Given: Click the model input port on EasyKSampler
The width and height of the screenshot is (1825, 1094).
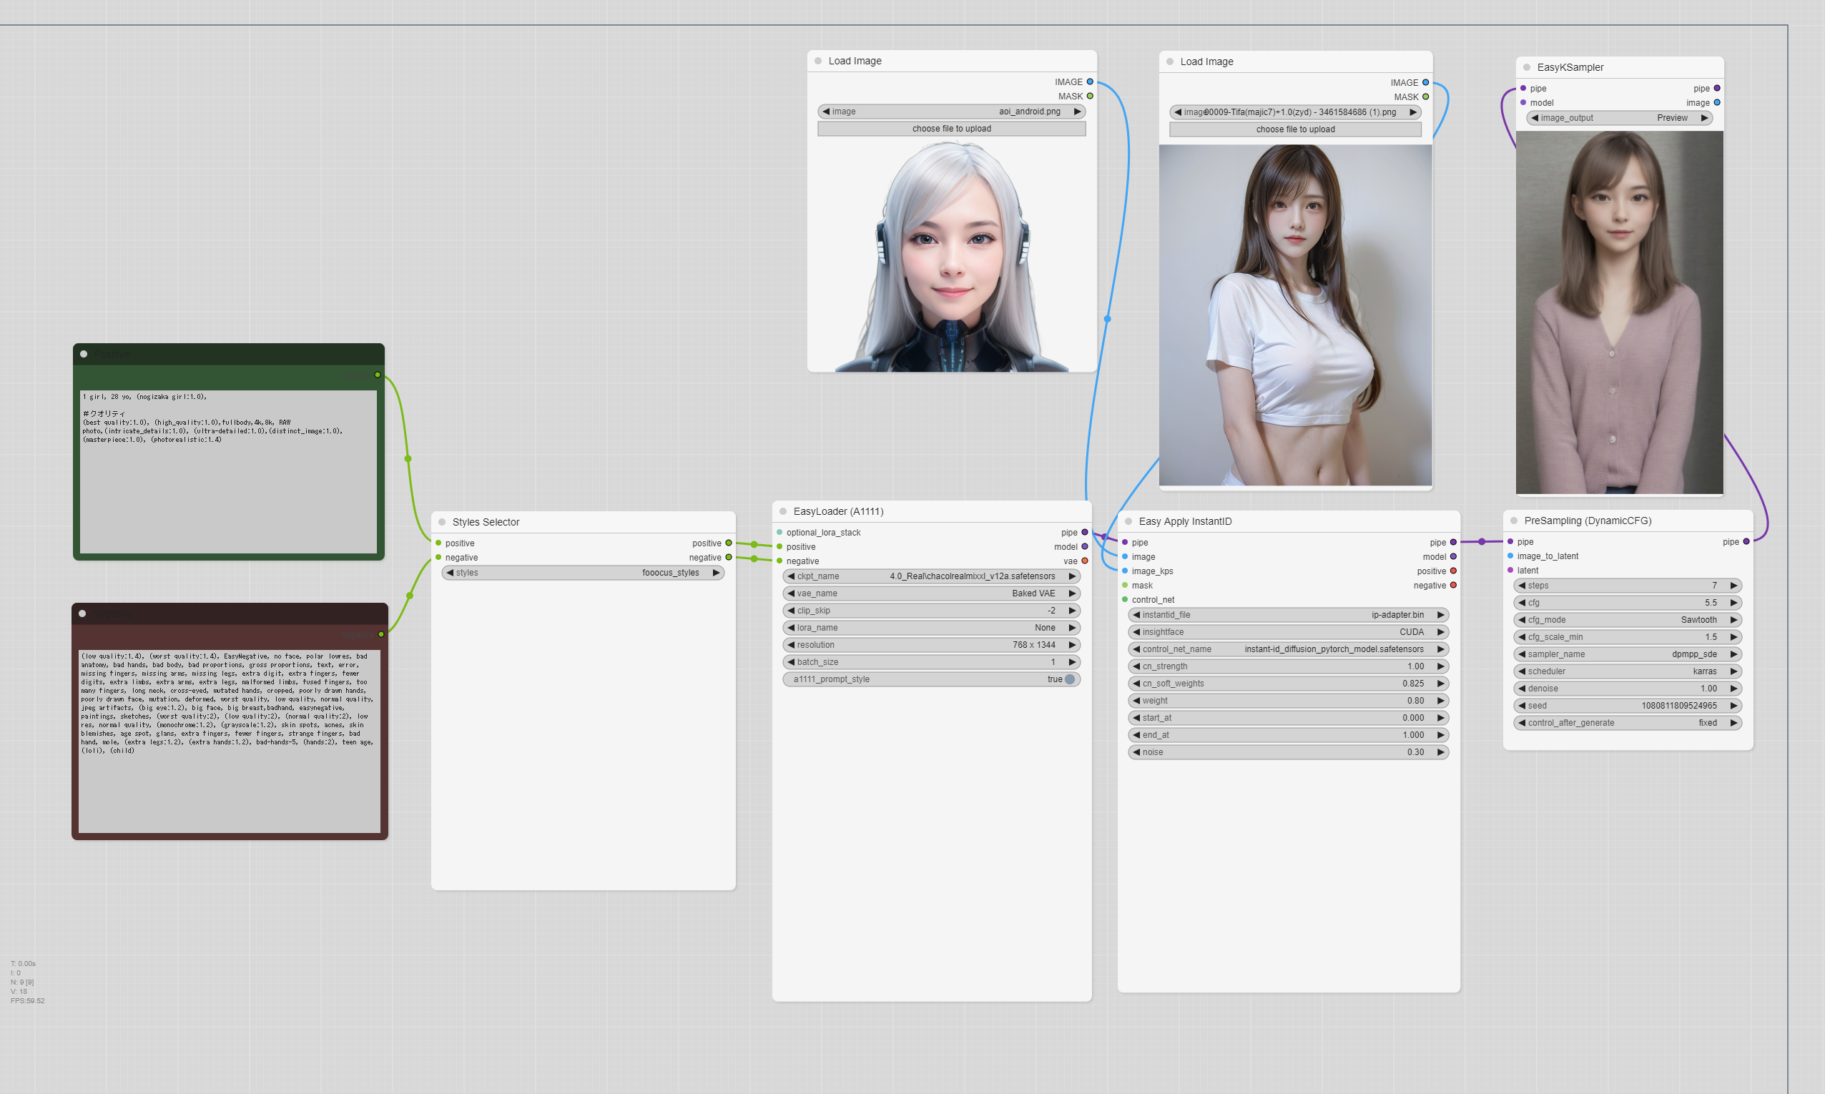Looking at the screenshot, I should click(1523, 102).
